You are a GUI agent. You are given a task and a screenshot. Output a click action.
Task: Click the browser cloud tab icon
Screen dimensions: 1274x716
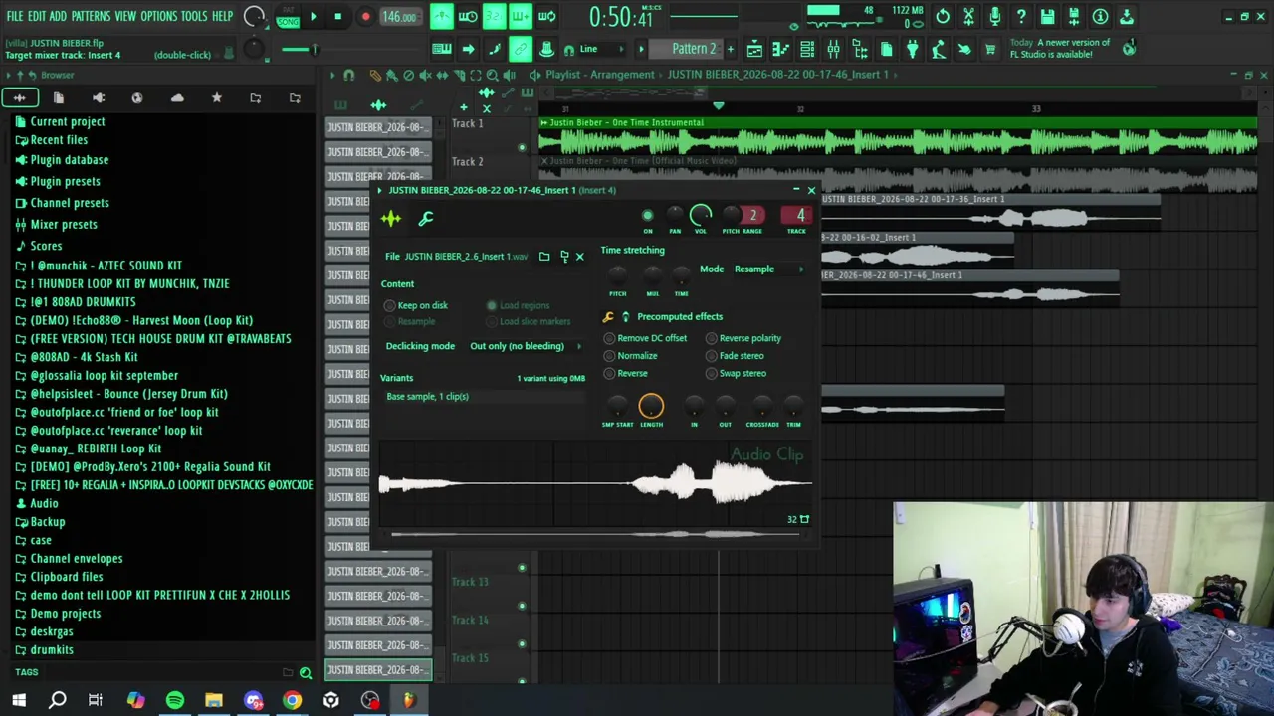coord(177,97)
